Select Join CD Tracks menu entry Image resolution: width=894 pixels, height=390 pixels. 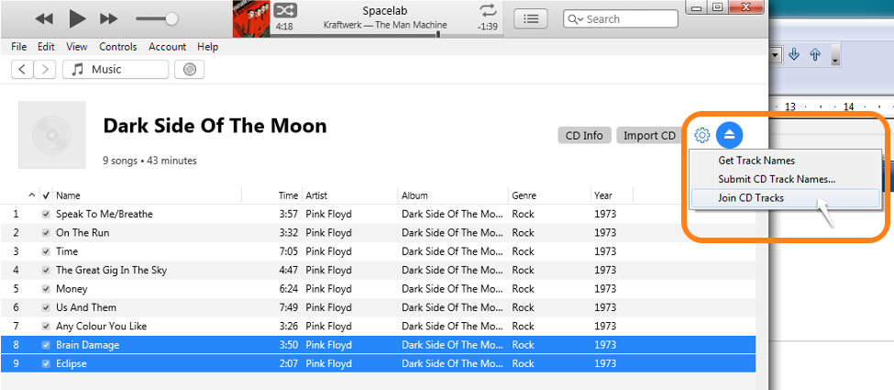coord(751,197)
